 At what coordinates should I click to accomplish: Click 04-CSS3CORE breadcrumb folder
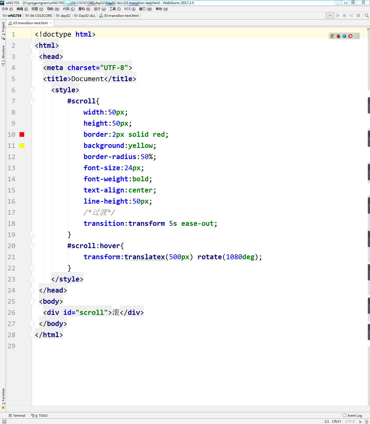[39, 15]
